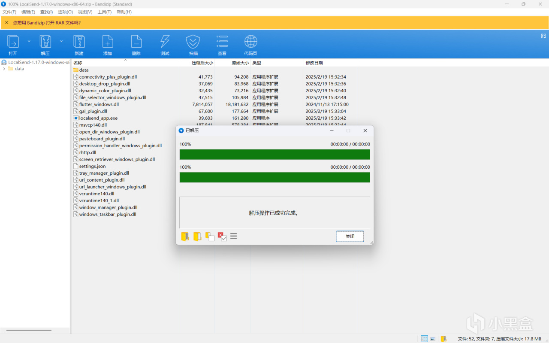
Task: Open the 查找(I) menu
Action: coord(46,12)
